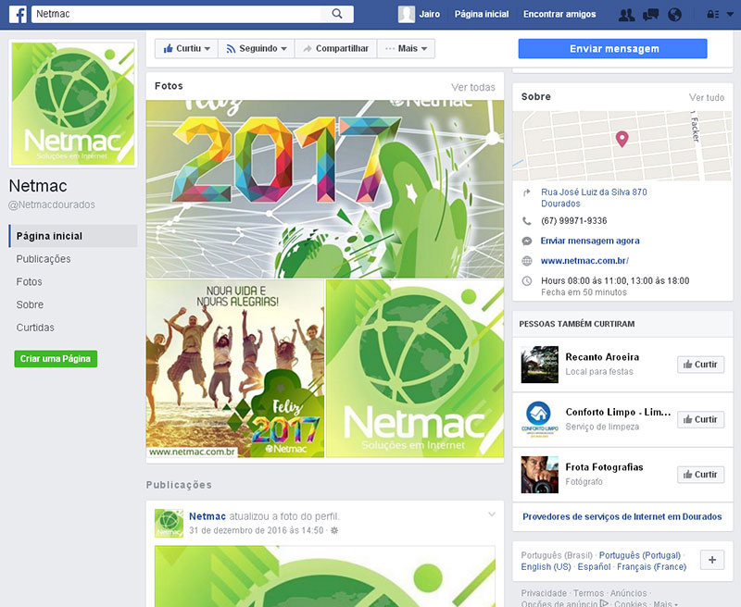This screenshot has height=607, width=741.
Task: Switch language to Español
Action: point(594,566)
